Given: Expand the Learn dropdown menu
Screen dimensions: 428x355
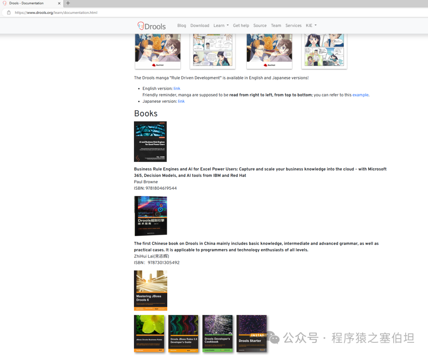Looking at the screenshot, I should click(221, 25).
